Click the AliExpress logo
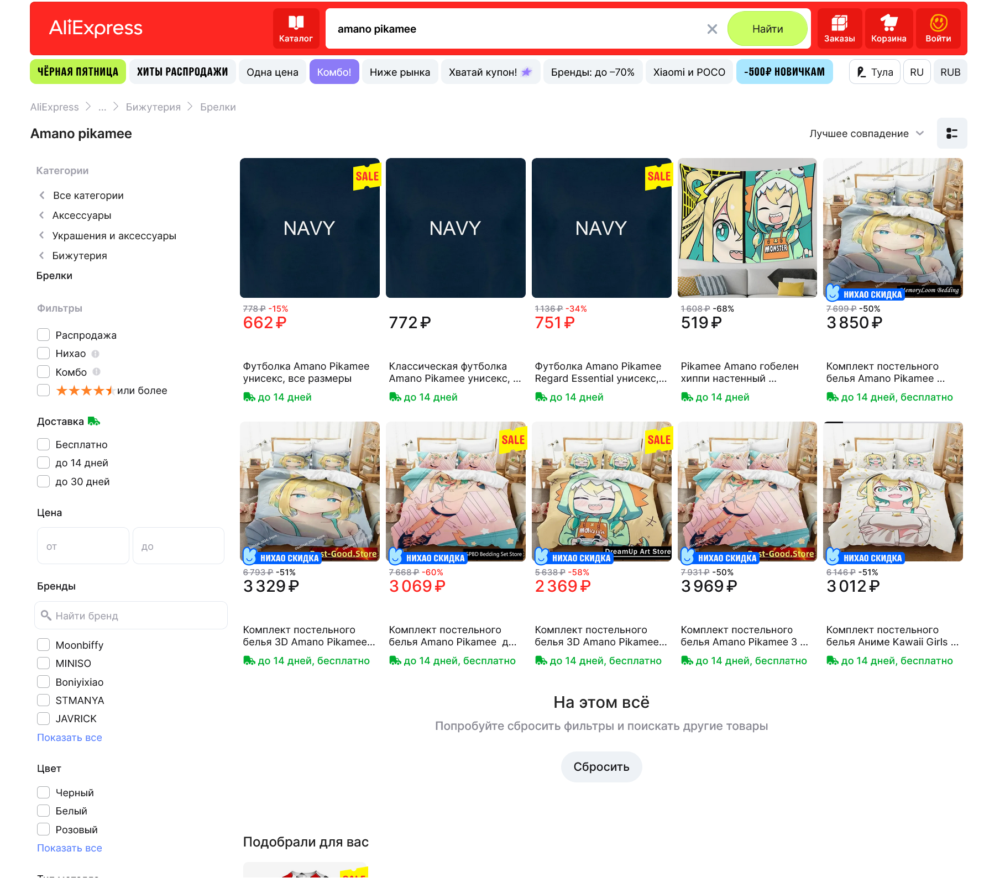Image resolution: width=1005 pixels, height=878 pixels. tap(96, 28)
